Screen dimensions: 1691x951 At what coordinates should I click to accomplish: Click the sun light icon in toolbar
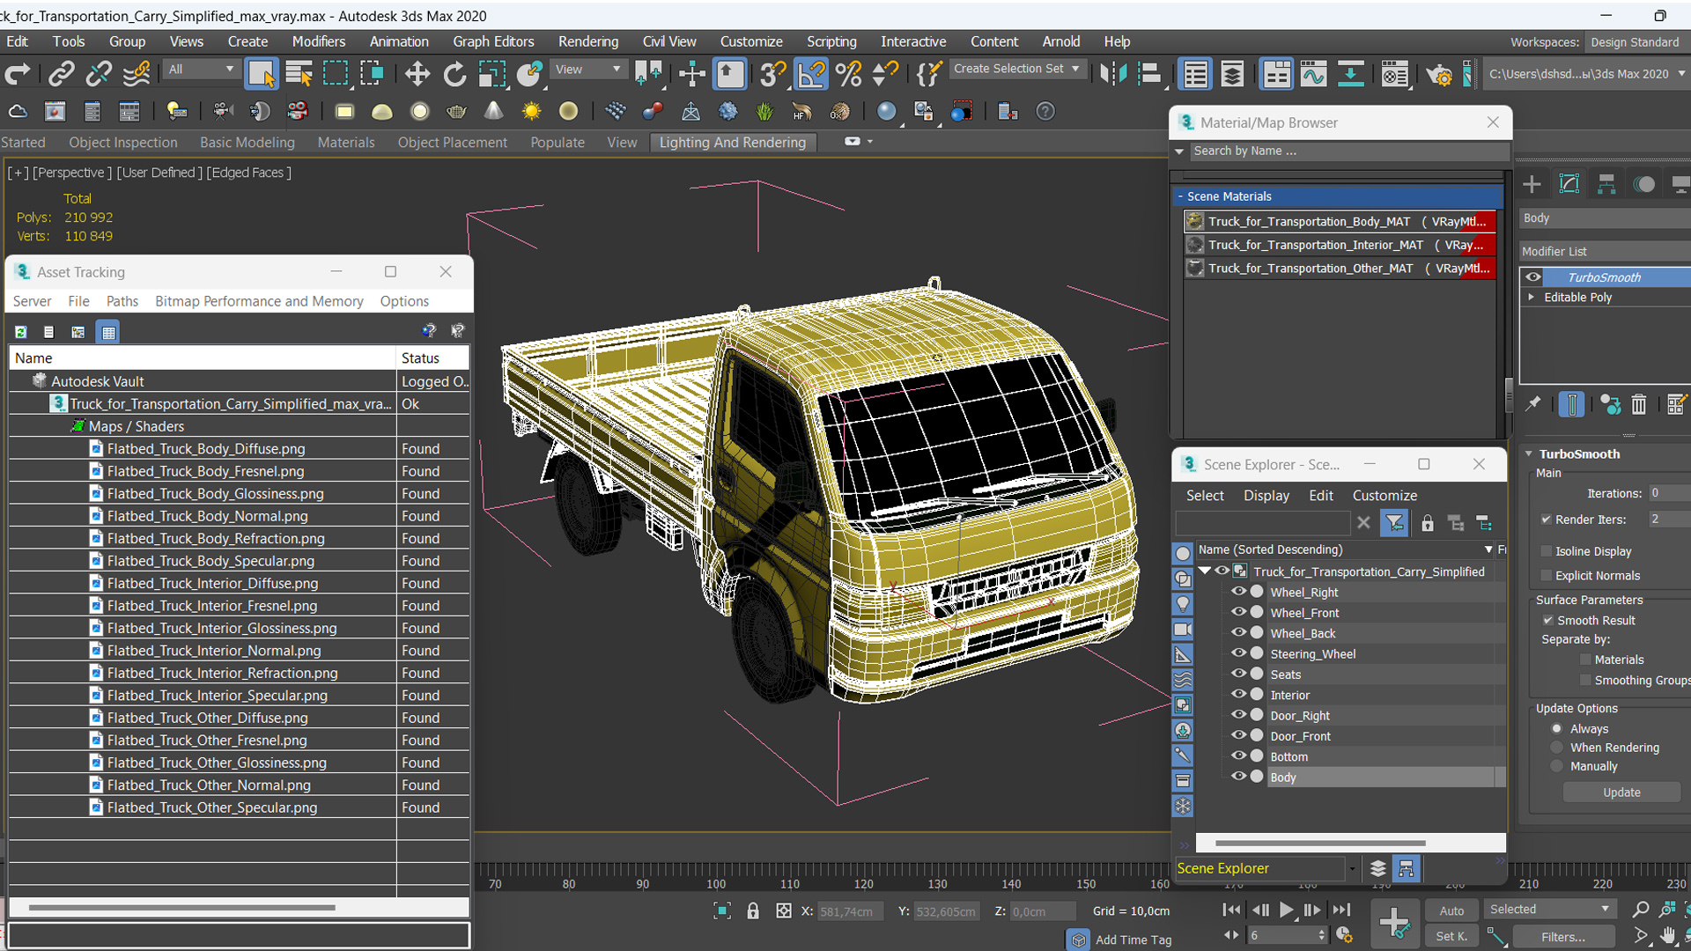coord(531,112)
